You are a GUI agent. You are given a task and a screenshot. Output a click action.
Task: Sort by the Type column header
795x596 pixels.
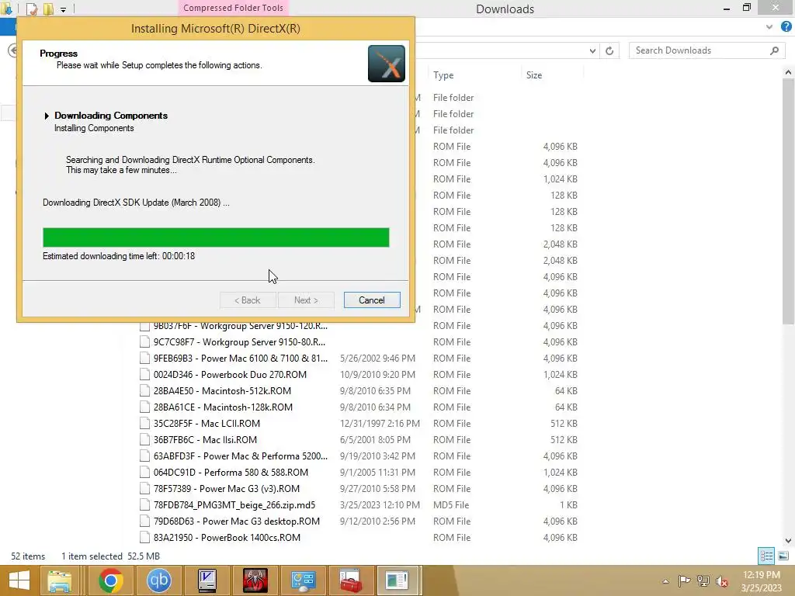tap(443, 75)
